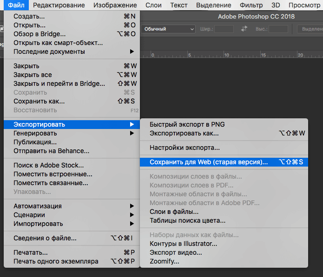Choose Закрыть все entry
This screenshot has width=323, height=277.
[x=72, y=75]
